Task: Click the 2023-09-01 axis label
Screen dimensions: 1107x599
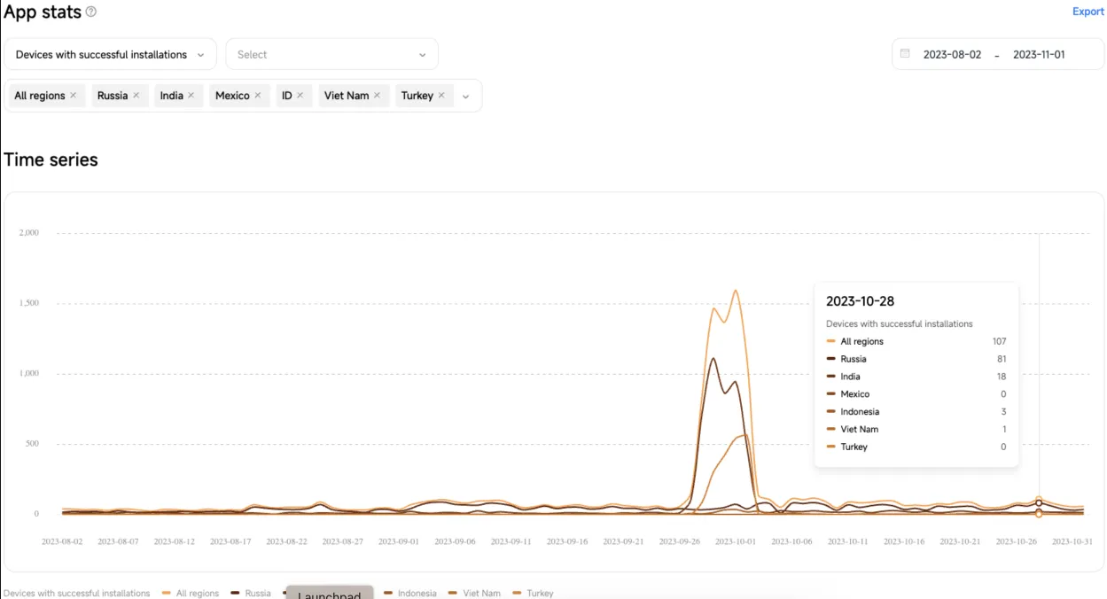Action: pos(399,541)
